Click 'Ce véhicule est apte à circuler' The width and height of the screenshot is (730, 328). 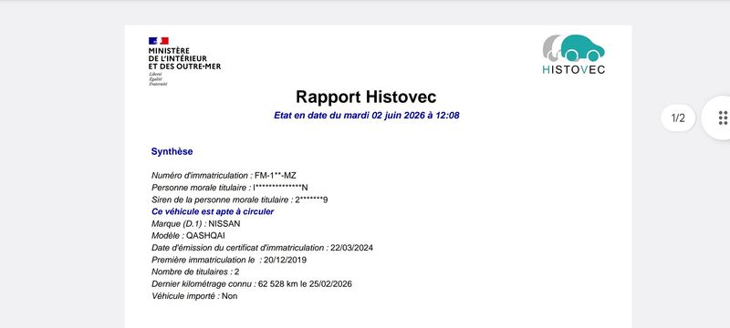tap(213, 212)
